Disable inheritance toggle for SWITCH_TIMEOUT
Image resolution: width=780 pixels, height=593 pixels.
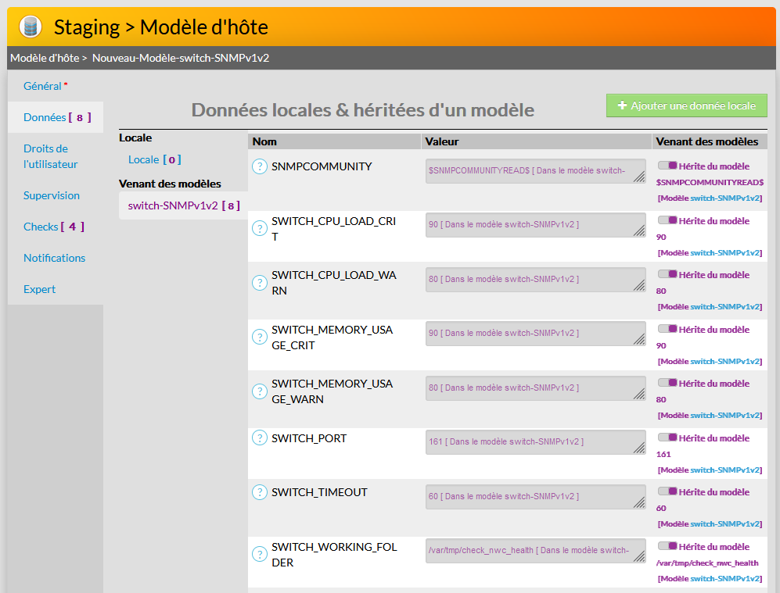tap(667, 491)
